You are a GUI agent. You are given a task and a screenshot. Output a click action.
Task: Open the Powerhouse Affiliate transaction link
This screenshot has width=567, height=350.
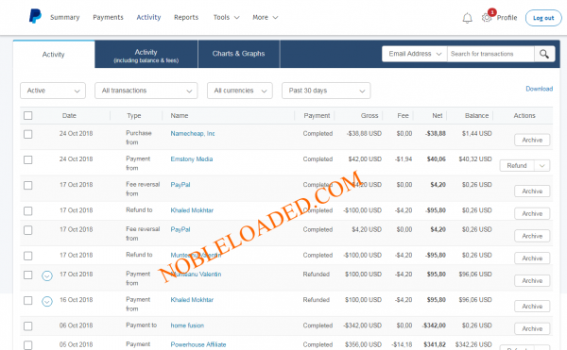click(198, 344)
